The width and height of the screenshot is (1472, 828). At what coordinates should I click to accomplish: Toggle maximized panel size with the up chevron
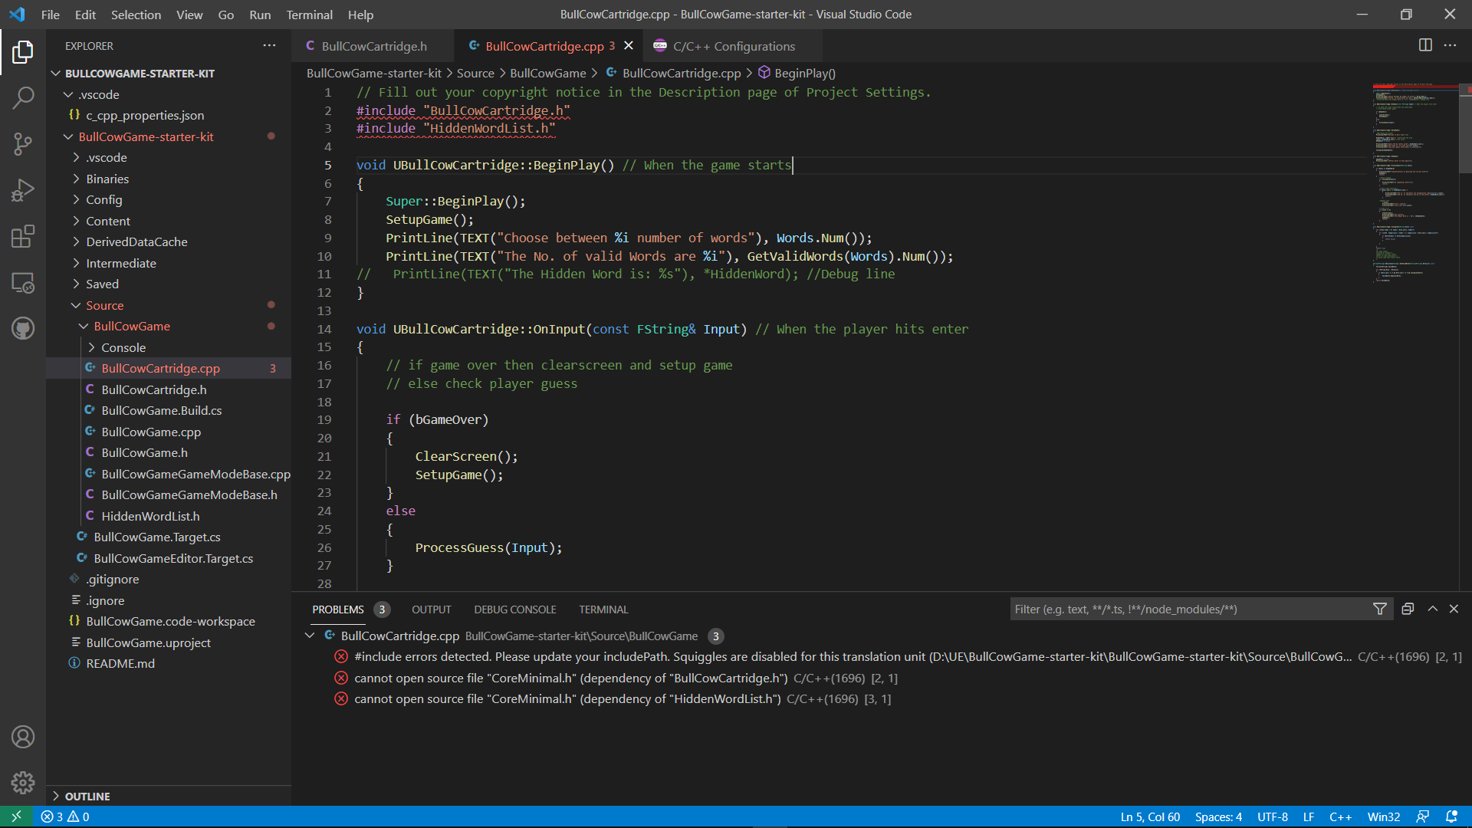pyautogui.click(x=1432, y=609)
